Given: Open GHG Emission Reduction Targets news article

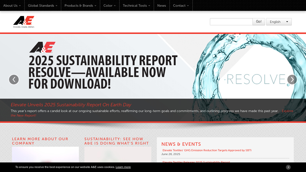Looking at the screenshot, I should coord(207,150).
